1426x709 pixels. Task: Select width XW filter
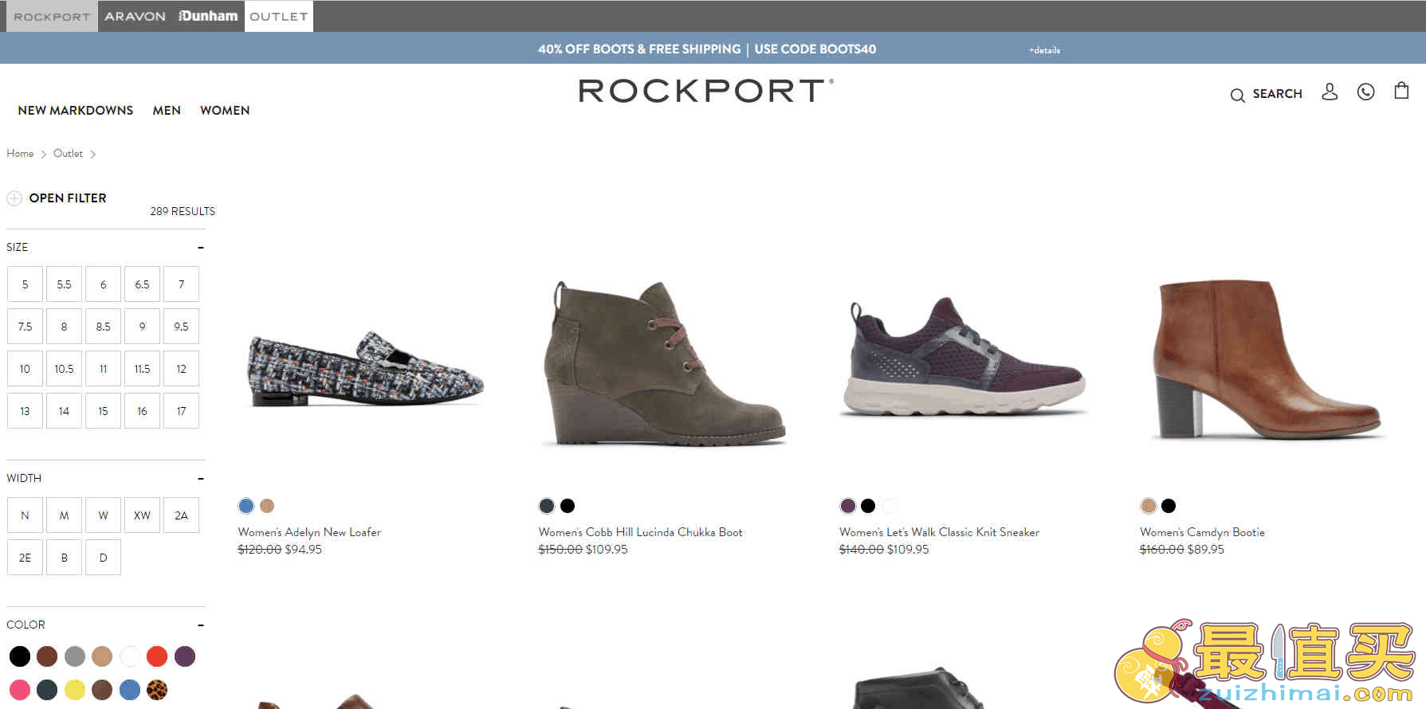142,515
